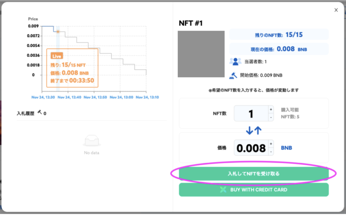346x215 pixels.
Task: Click the Nov 24, 12:50 axis label
Action: coord(95,97)
